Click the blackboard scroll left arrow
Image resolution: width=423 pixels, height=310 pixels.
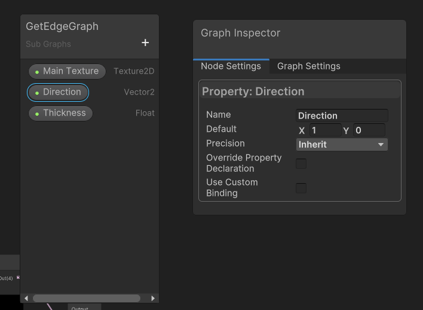26,298
